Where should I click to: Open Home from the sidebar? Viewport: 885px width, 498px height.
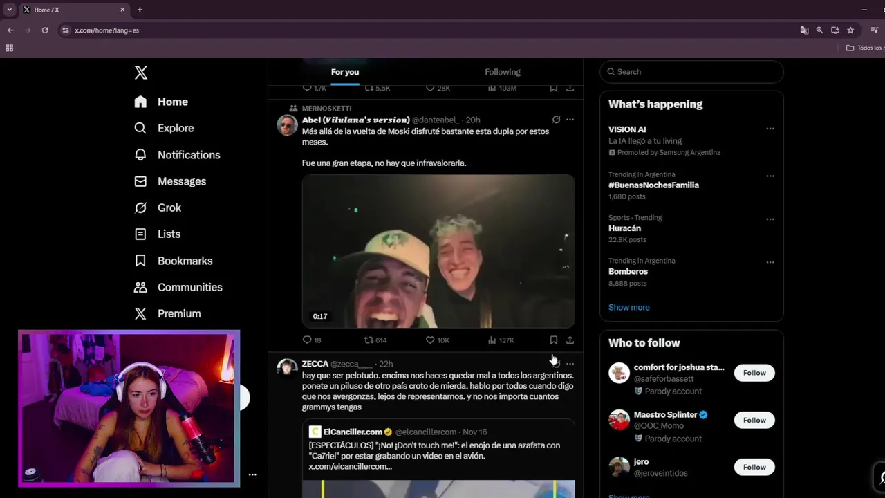(x=162, y=102)
